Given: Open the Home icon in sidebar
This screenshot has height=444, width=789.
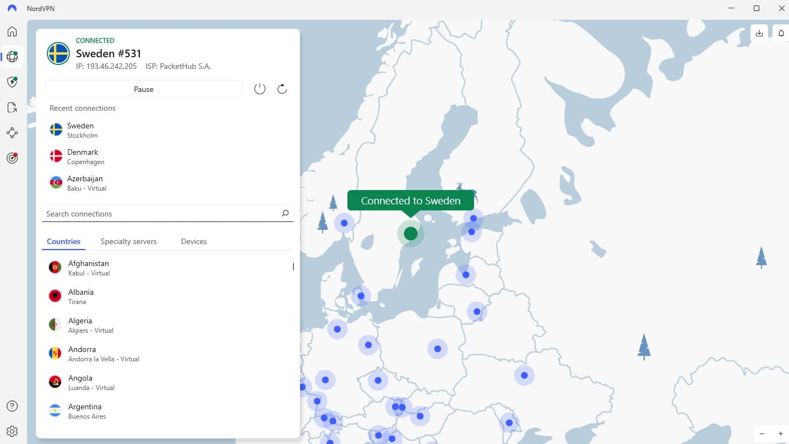Looking at the screenshot, I should pyautogui.click(x=12, y=31).
